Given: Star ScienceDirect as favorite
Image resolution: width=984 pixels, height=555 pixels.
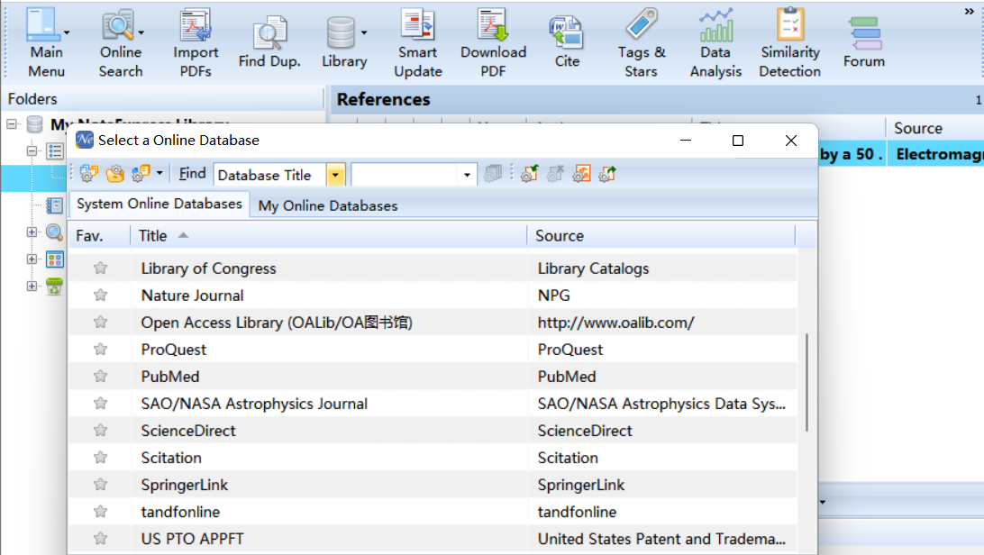Looking at the screenshot, I should pos(100,430).
